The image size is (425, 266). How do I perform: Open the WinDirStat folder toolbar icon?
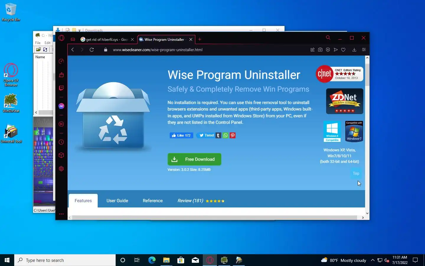click(x=38, y=50)
